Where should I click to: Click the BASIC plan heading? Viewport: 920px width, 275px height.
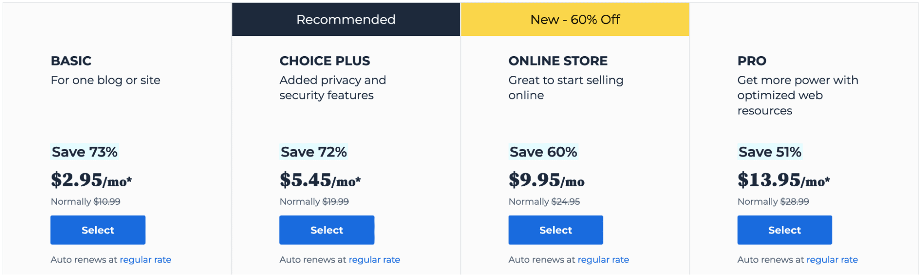[71, 61]
